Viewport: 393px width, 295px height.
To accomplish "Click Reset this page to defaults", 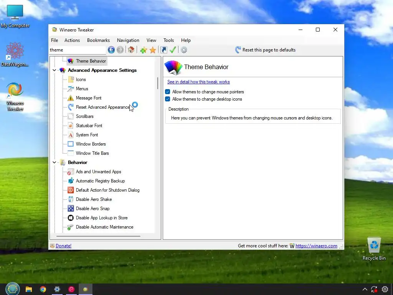I will [266, 50].
